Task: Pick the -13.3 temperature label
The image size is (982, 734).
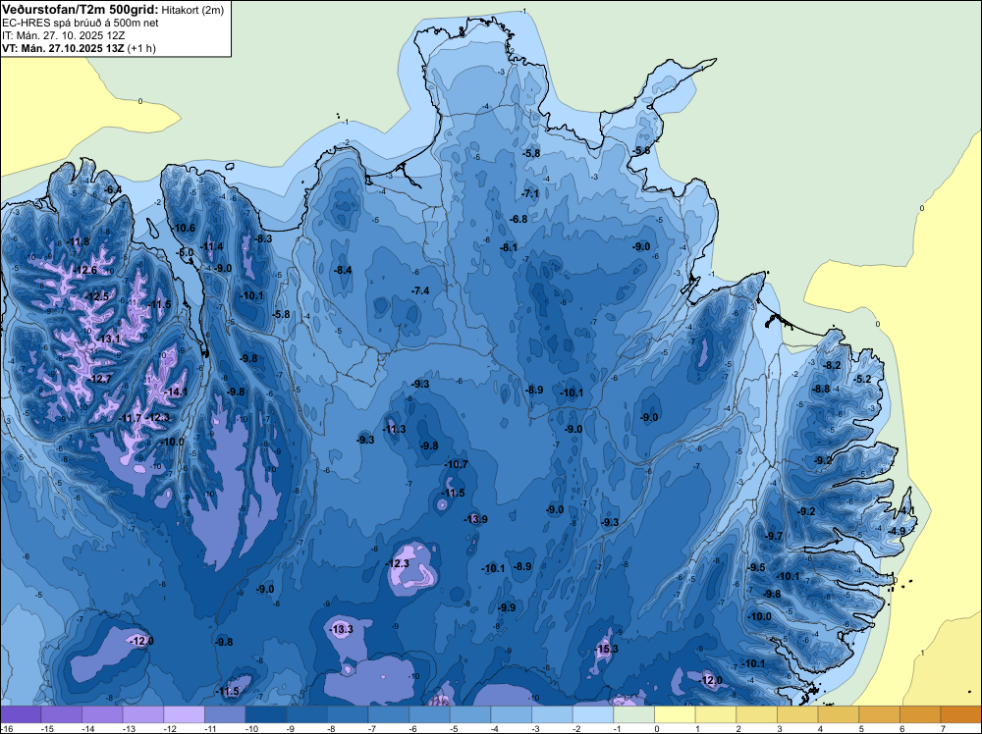Action: 342,629
